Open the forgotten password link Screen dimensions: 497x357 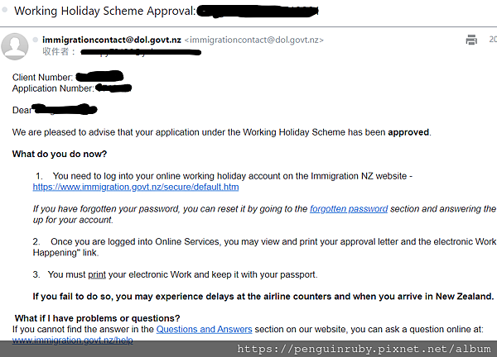pyautogui.click(x=349, y=209)
